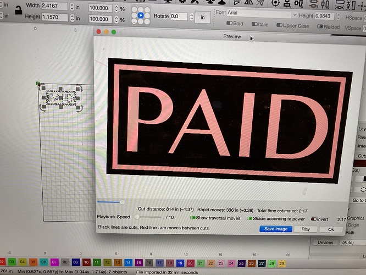366x275 pixels.
Task: Click the Devices button
Action: [325, 243]
